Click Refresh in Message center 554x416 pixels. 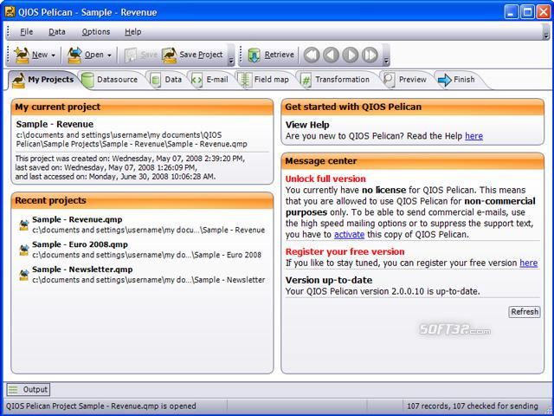pos(525,312)
